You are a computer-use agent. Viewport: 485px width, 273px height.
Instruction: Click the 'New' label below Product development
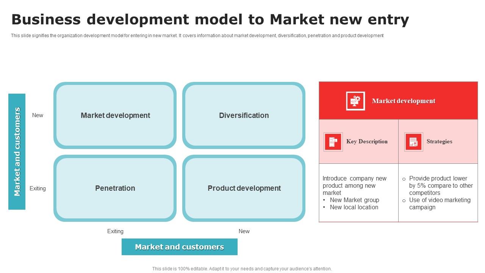tap(244, 231)
